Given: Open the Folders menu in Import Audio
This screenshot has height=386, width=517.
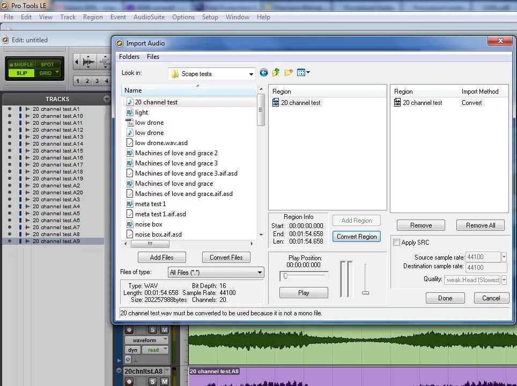Looking at the screenshot, I should (x=129, y=57).
